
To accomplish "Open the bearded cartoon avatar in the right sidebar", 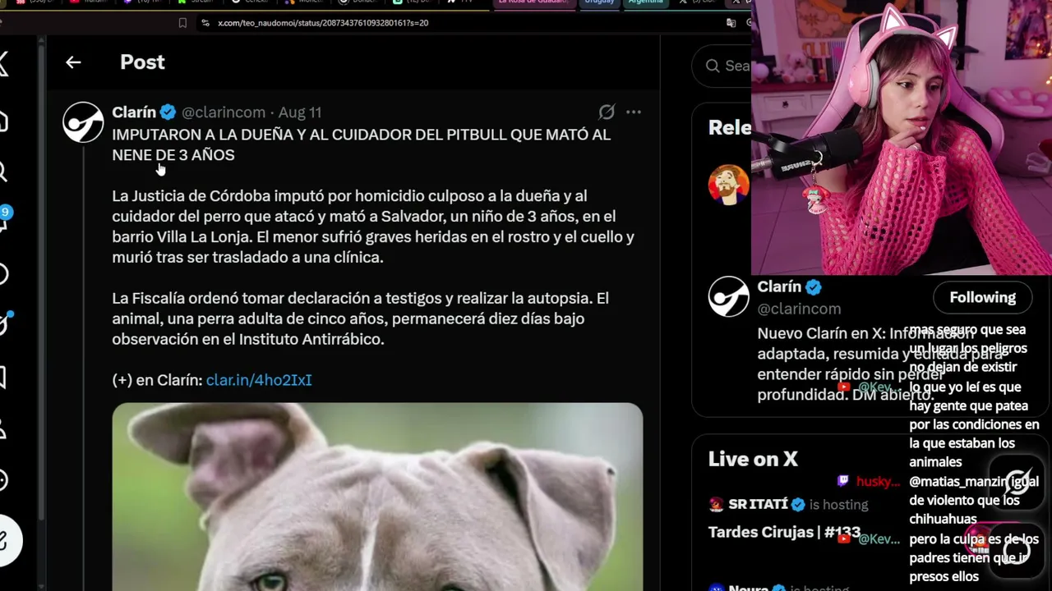I will [728, 184].
